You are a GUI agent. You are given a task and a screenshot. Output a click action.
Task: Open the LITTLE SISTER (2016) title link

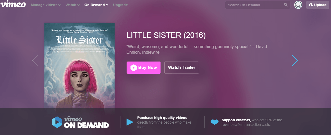[x=166, y=35]
